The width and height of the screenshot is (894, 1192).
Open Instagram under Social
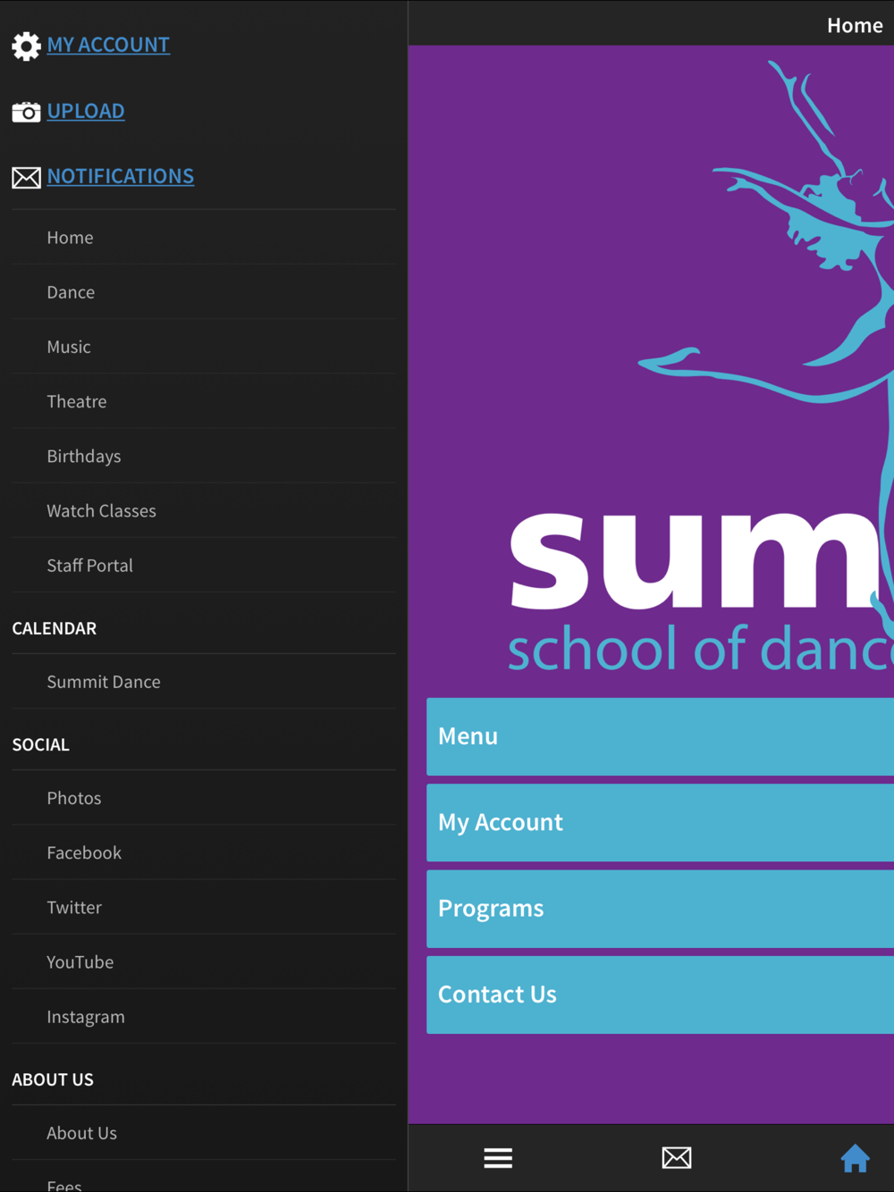click(204, 1016)
